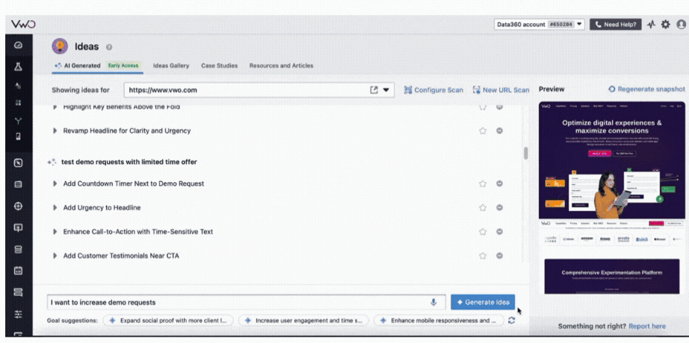The height and width of the screenshot is (343, 689).
Task: Click the Generate Idea button
Action: coord(482,302)
